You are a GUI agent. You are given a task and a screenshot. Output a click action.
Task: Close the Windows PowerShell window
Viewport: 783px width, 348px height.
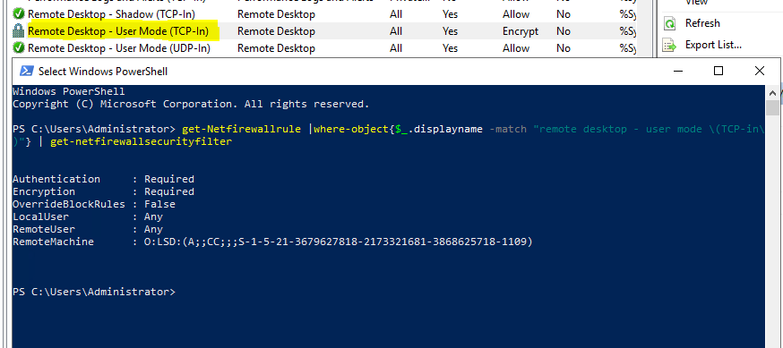[760, 72]
